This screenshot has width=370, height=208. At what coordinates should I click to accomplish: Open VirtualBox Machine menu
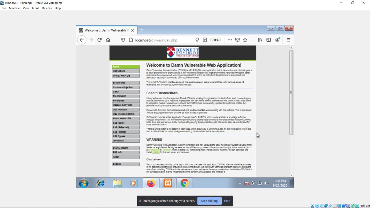(x=14, y=8)
